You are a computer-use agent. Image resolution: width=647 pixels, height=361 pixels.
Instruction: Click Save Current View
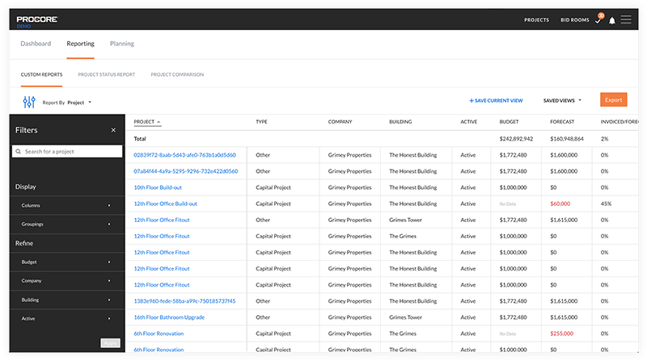tap(496, 101)
